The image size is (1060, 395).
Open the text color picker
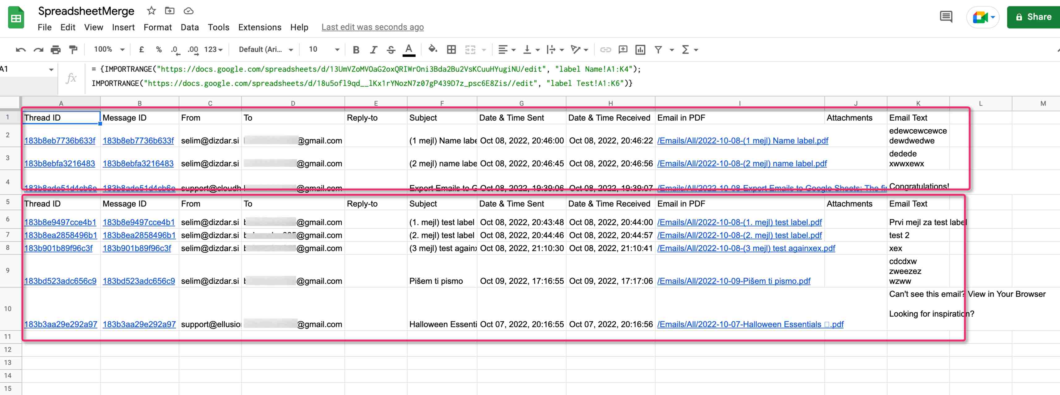[x=408, y=50]
